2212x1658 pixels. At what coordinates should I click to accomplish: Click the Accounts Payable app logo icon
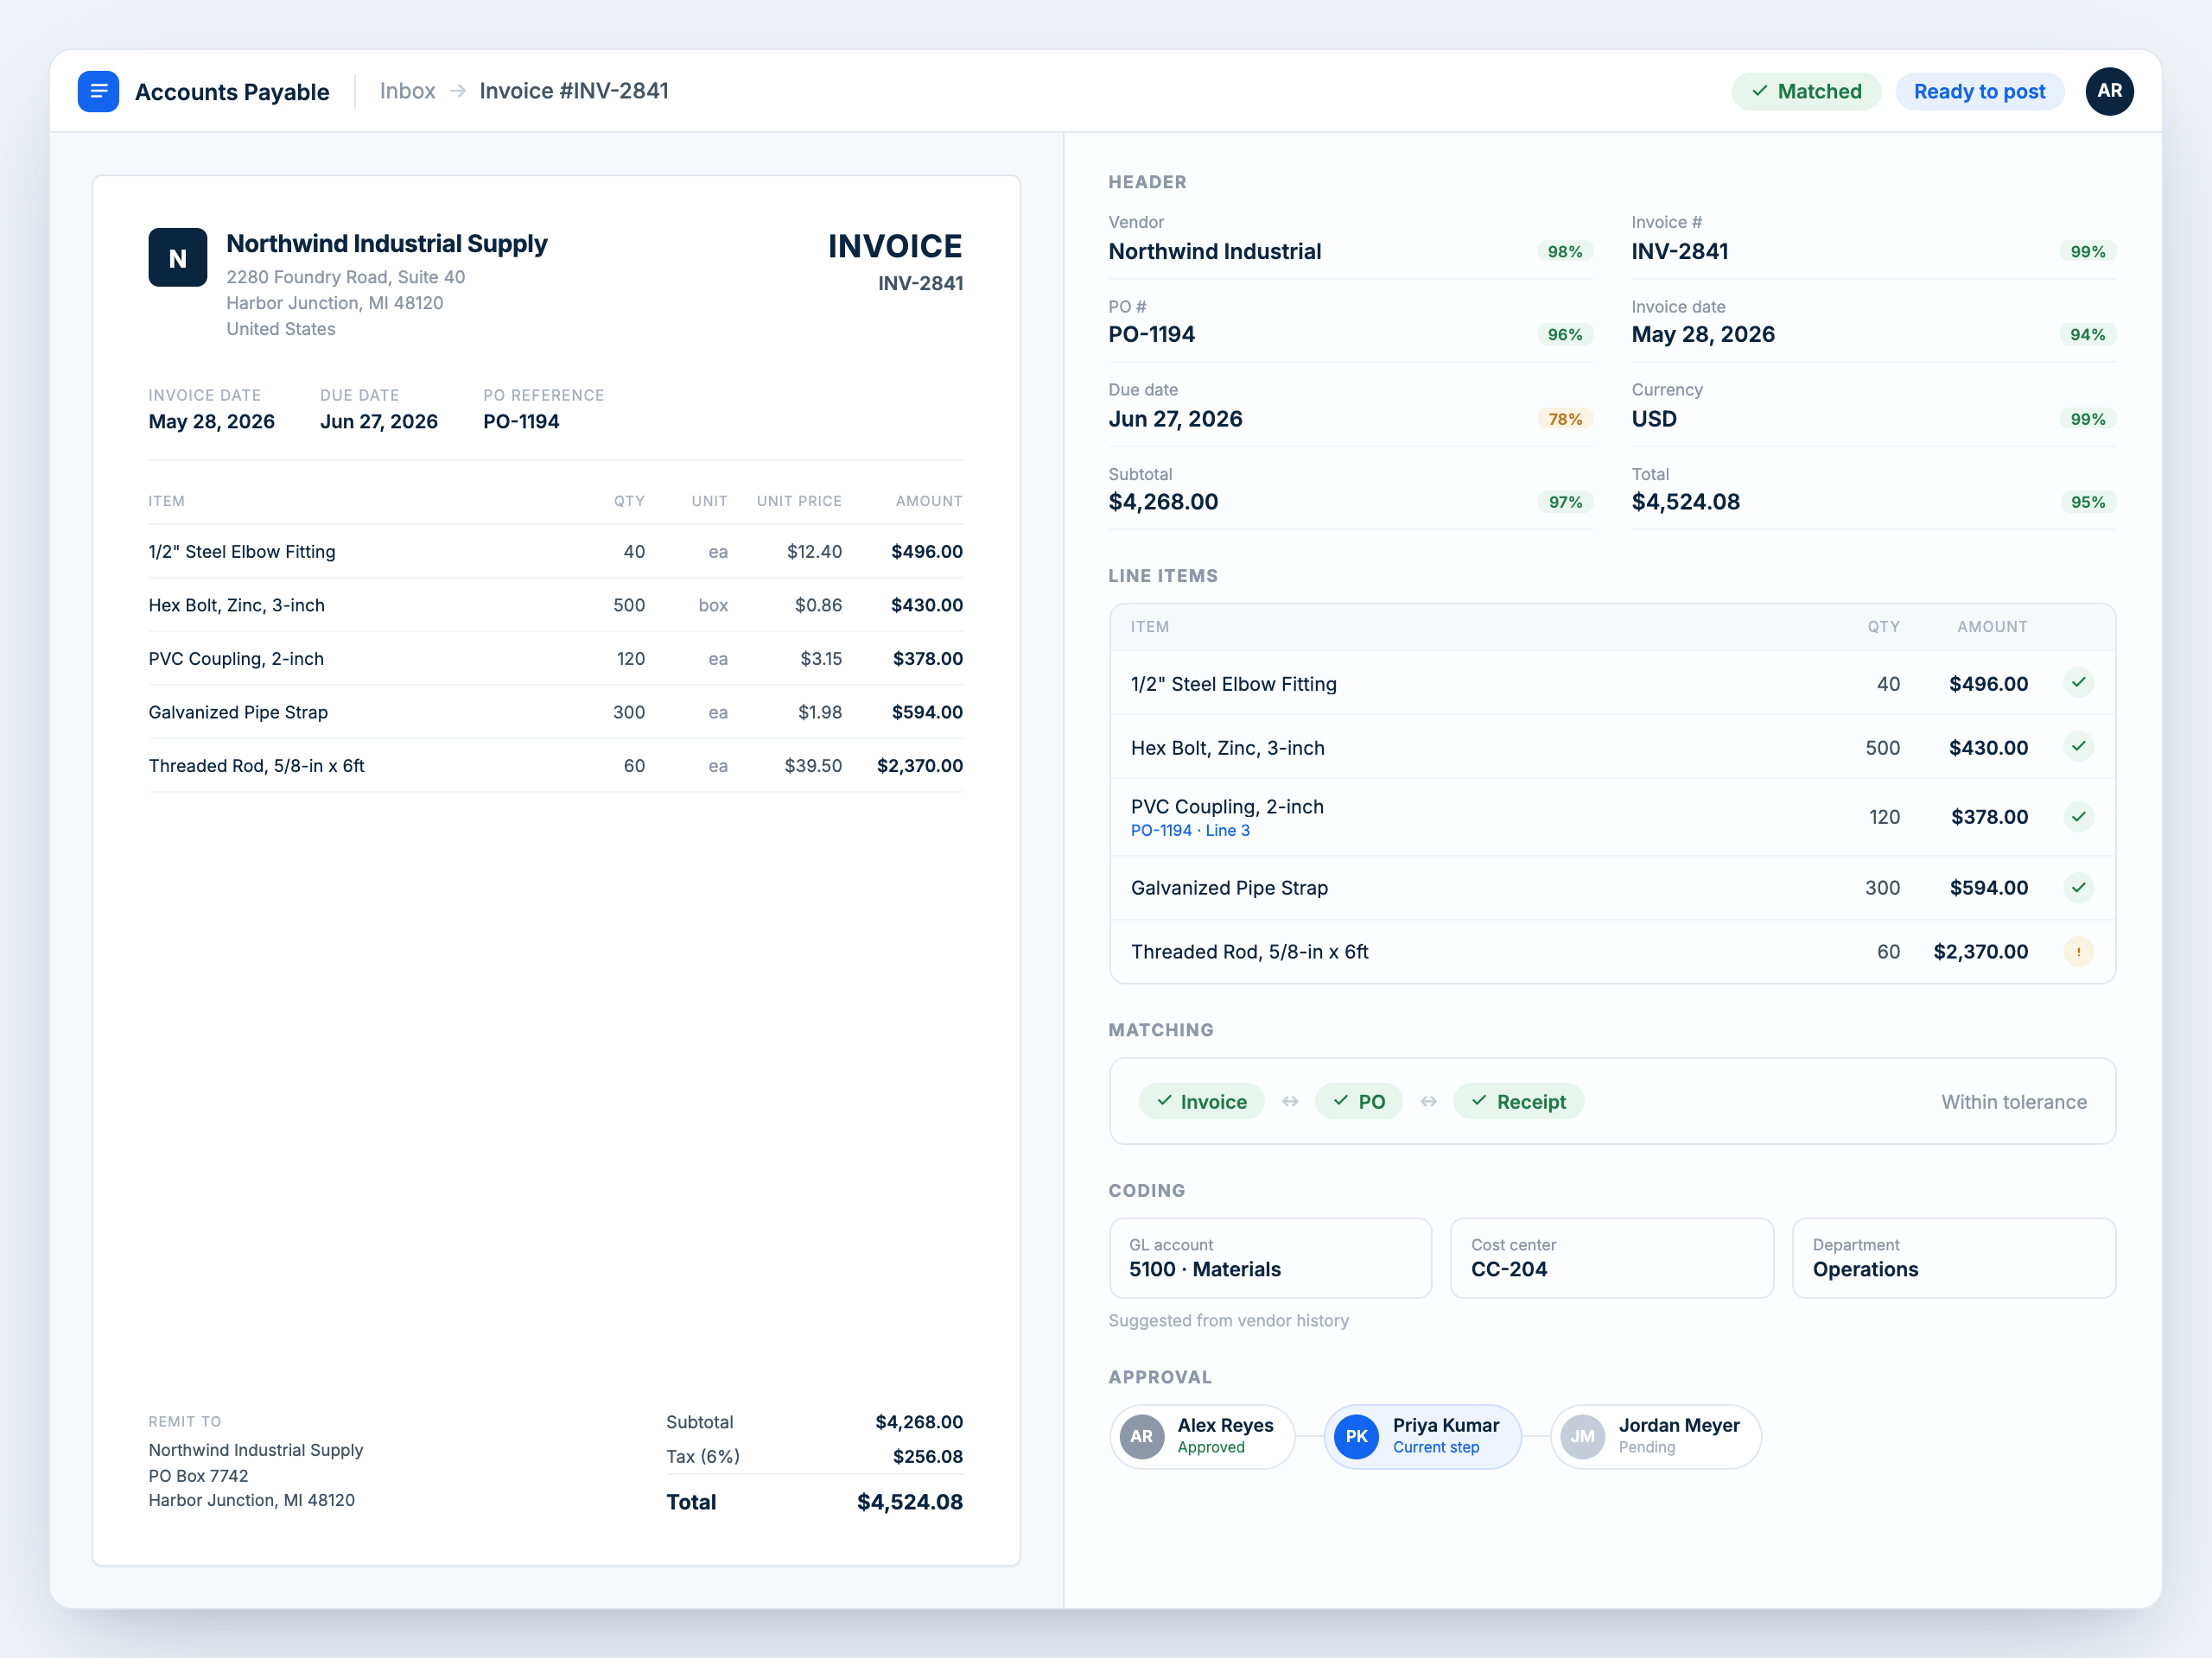[98, 91]
